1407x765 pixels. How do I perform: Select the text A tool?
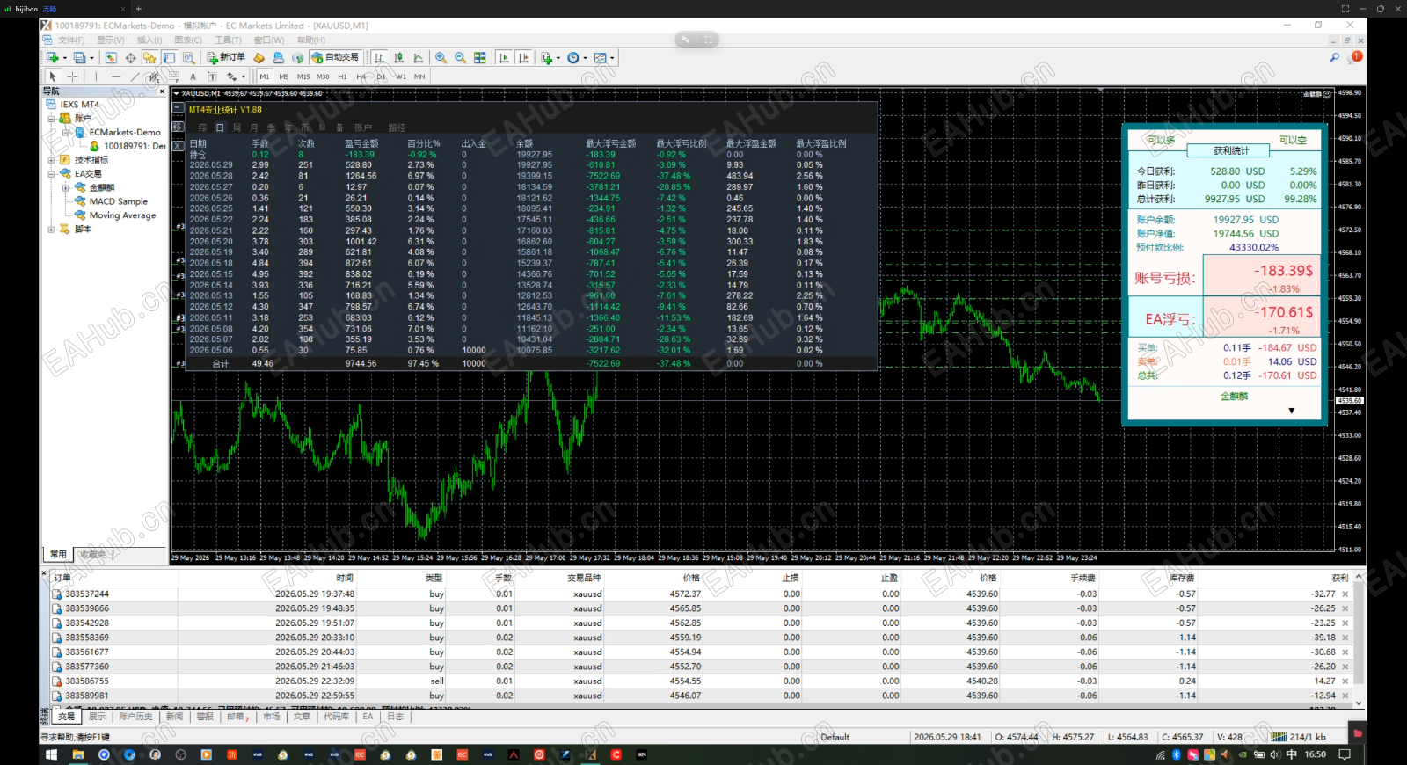pos(193,76)
